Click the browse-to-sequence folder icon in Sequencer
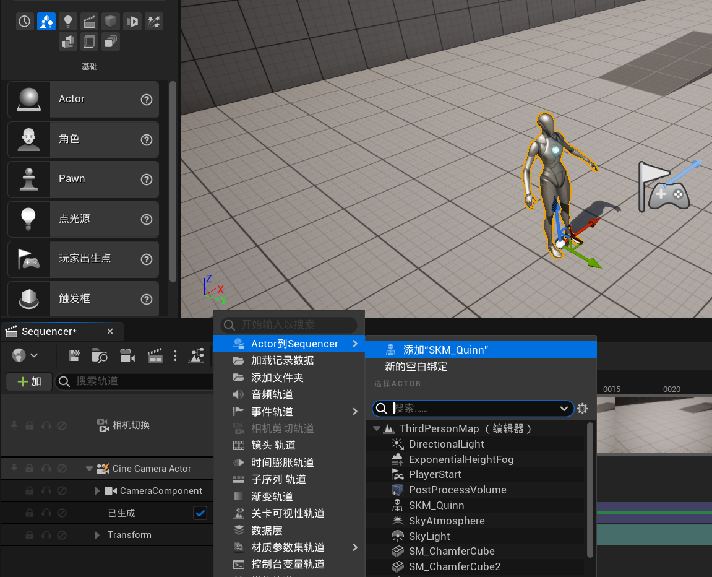 (100, 355)
